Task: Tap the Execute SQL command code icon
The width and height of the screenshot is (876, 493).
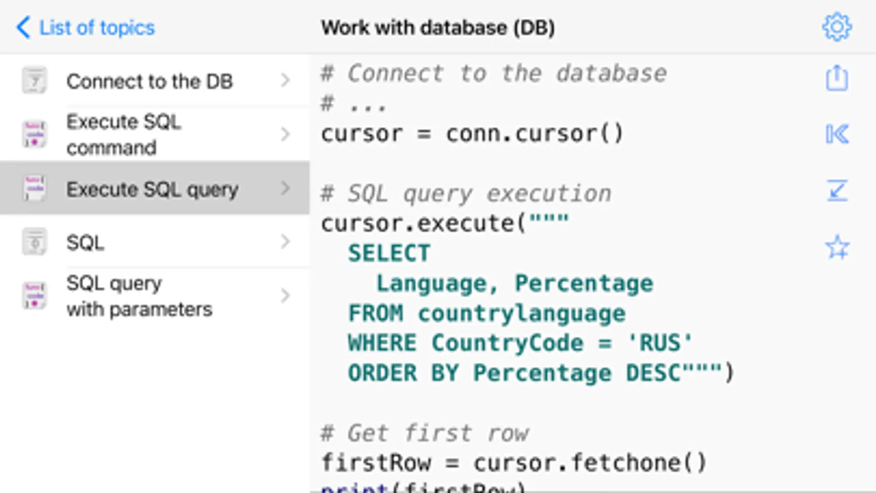Action: (x=35, y=135)
